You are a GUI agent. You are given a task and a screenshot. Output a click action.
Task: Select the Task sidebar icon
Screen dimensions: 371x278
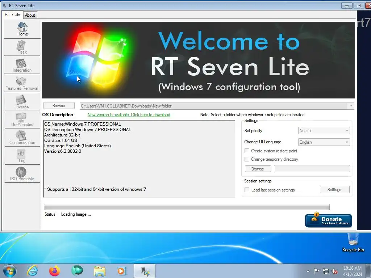point(22,47)
